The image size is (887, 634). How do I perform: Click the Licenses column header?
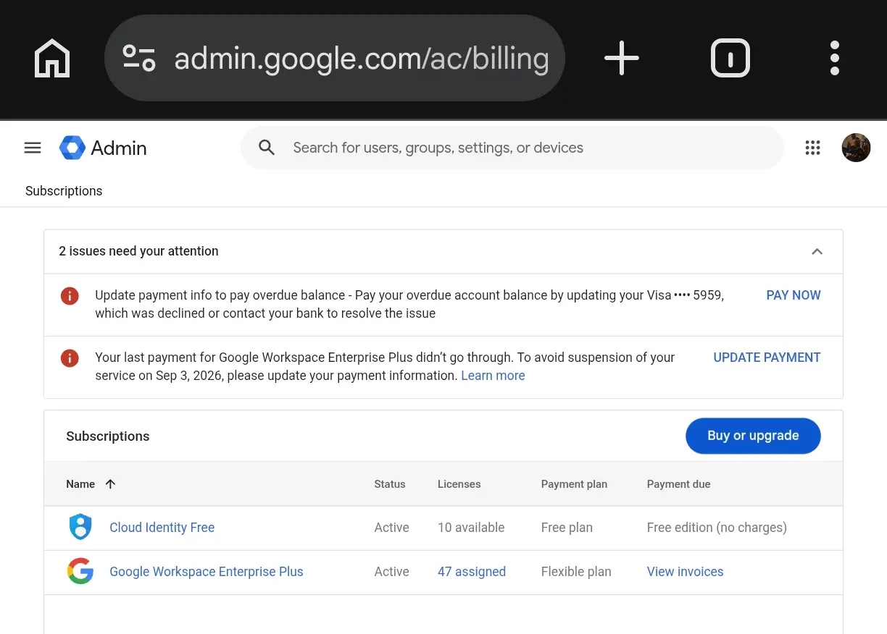(x=459, y=484)
